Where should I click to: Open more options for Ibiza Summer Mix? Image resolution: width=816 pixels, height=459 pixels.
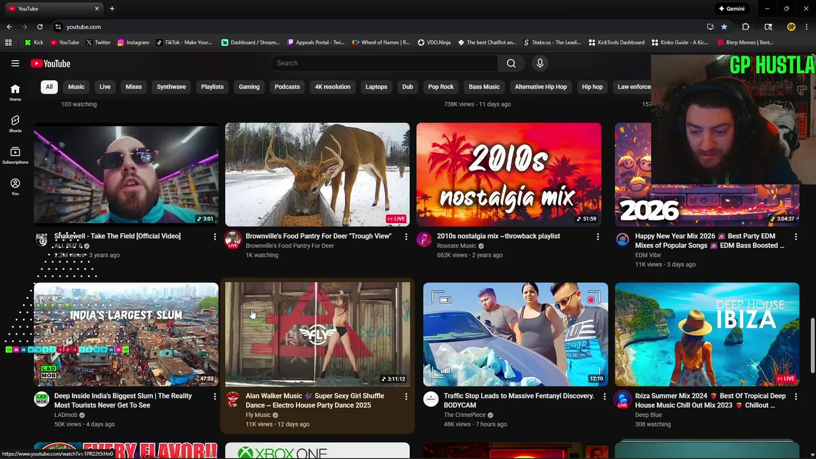point(796,397)
